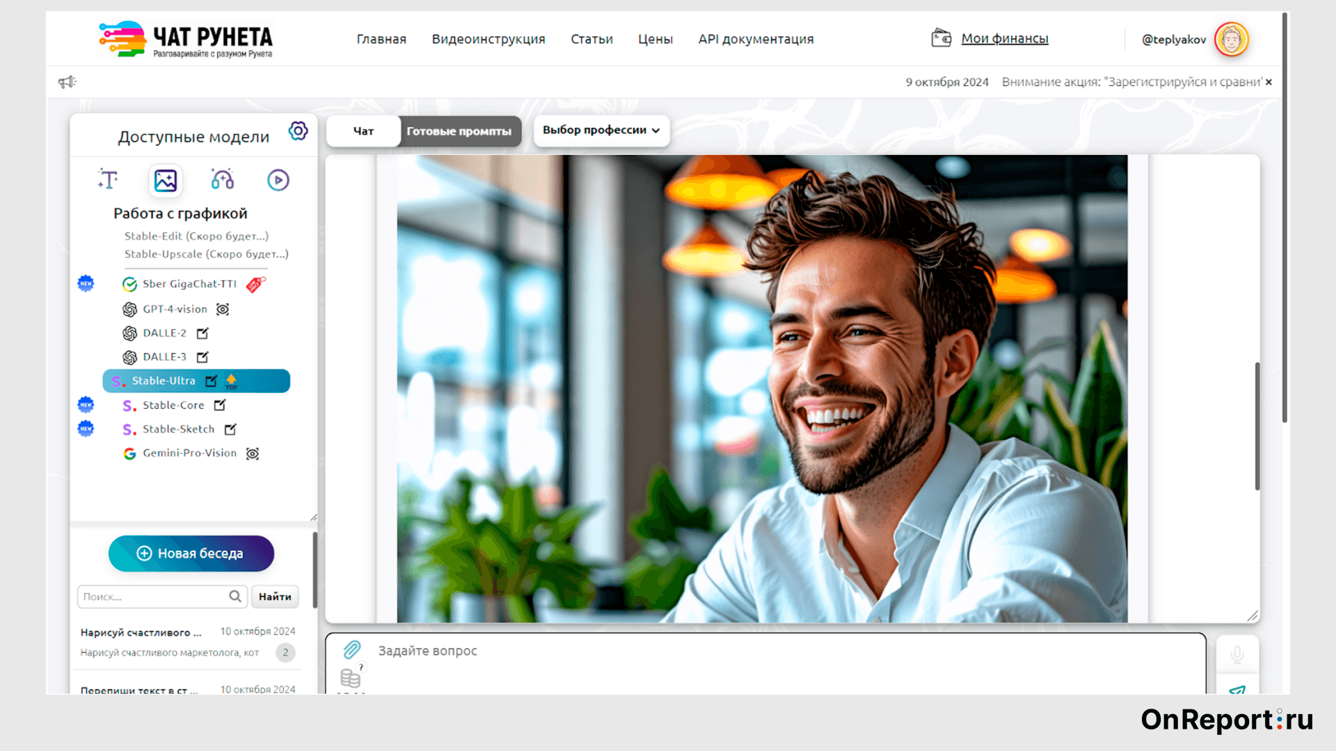Click the edit icon next to DALLE-2
The image size is (1336, 751).
tap(202, 333)
